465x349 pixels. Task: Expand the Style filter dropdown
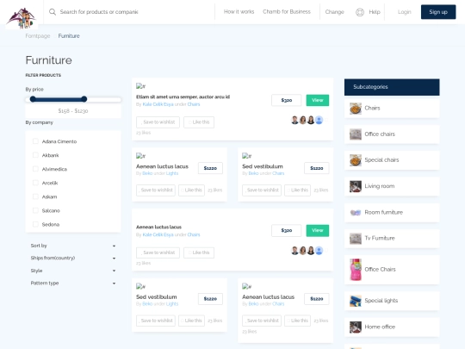[x=73, y=271]
